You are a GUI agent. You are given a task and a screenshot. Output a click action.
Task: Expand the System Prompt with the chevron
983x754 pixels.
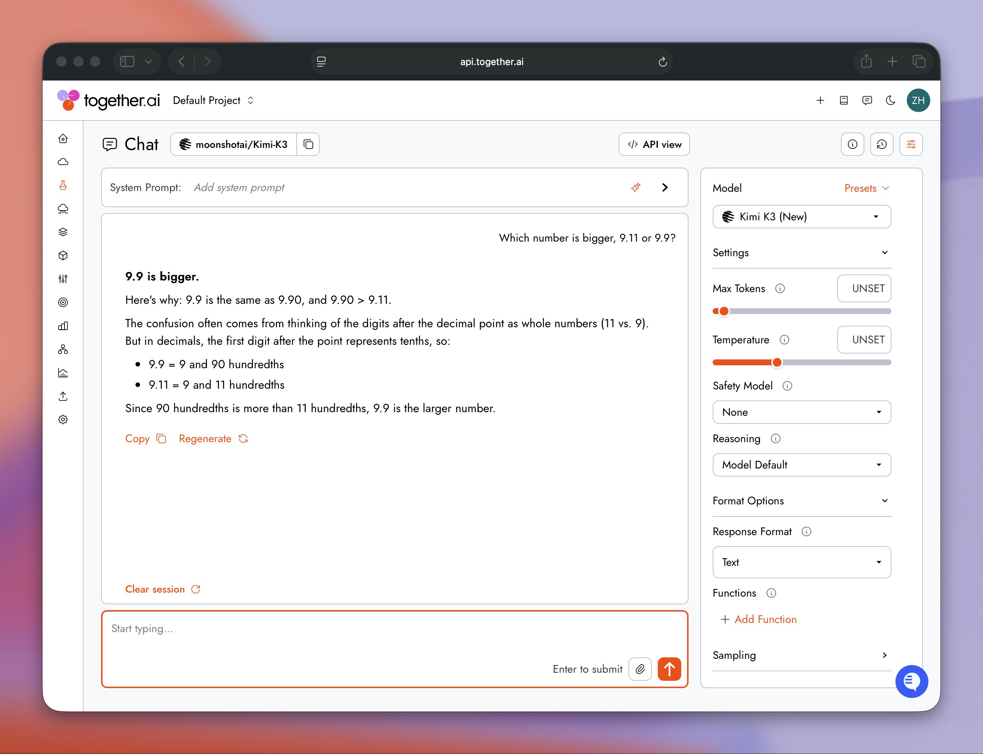[665, 187]
